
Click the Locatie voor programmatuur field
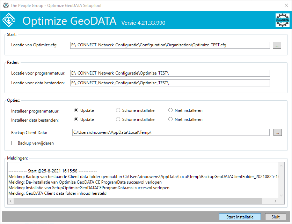click(x=170, y=73)
